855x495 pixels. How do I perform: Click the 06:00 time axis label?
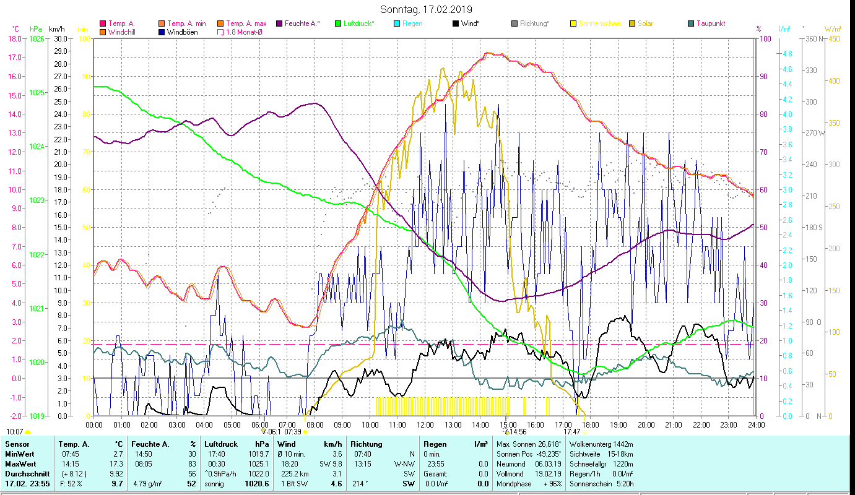coord(260,425)
